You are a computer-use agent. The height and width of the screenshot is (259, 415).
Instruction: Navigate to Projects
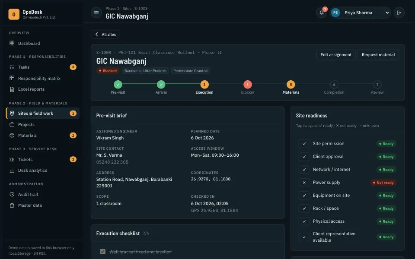coord(43,124)
